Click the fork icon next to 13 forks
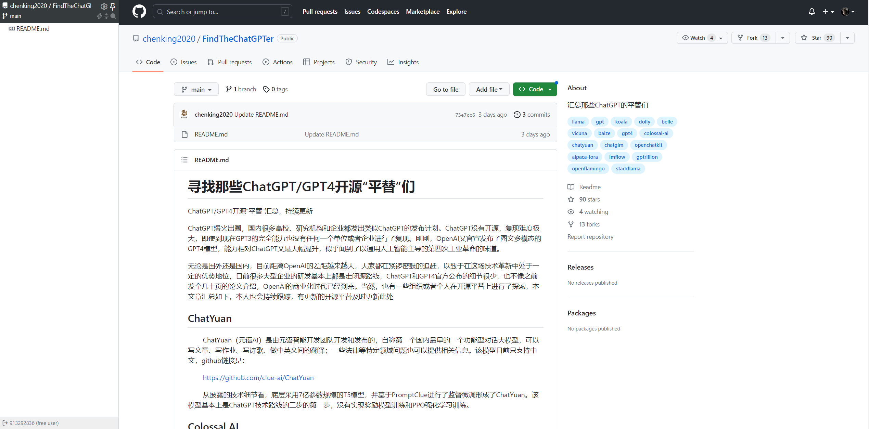Image resolution: width=869 pixels, height=429 pixels. (x=571, y=224)
